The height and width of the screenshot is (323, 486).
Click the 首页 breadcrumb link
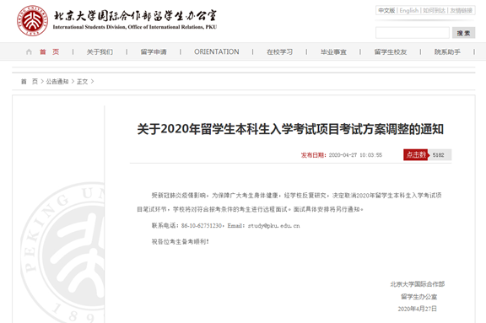pyautogui.click(x=30, y=82)
